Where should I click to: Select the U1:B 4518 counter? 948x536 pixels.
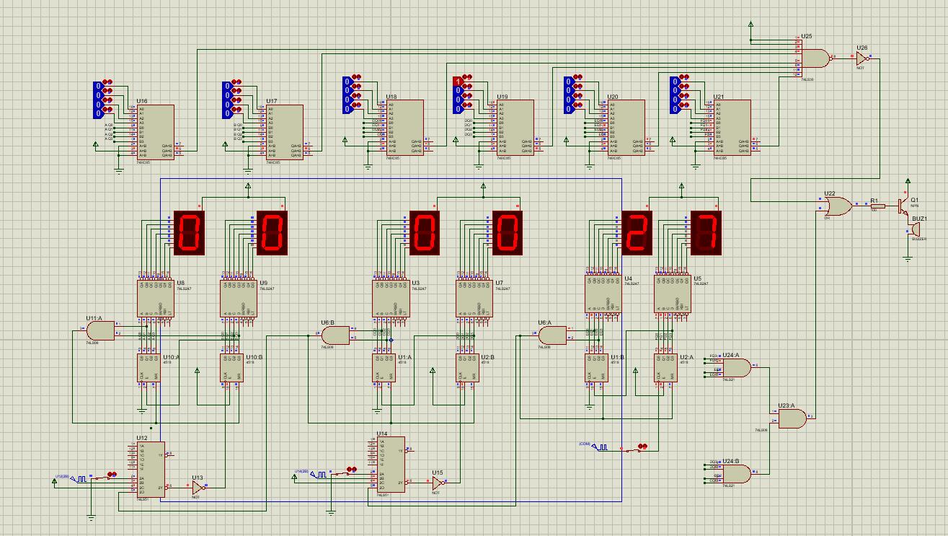pyautogui.click(x=596, y=368)
